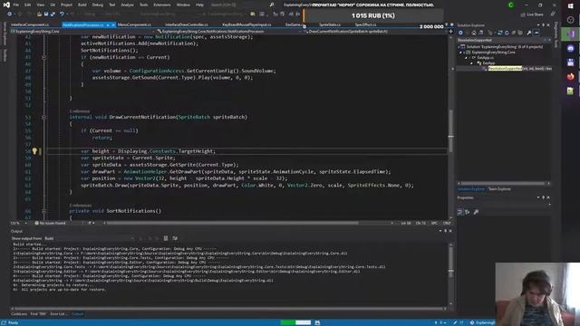The image size is (580, 326).
Task: Click the No issues found indicator
Action: (51, 224)
